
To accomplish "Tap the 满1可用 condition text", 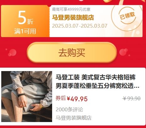I will (25, 31).
